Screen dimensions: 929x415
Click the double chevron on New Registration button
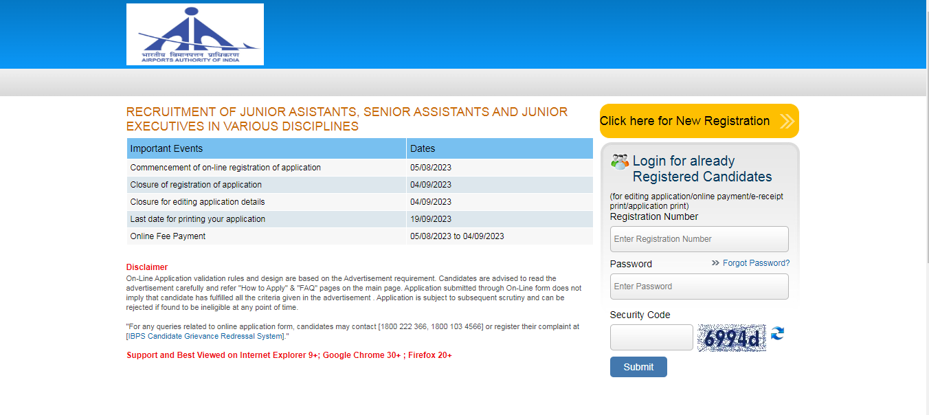click(x=787, y=122)
